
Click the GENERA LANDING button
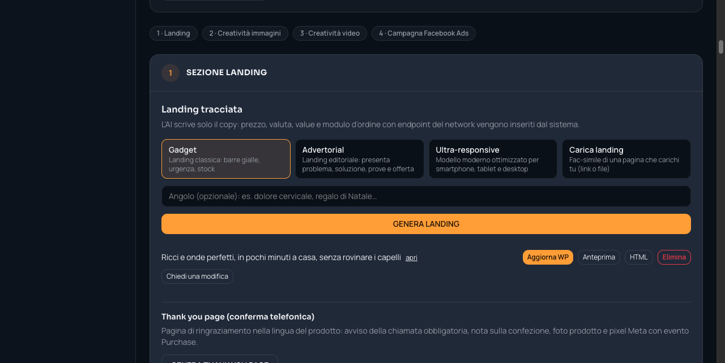point(426,224)
